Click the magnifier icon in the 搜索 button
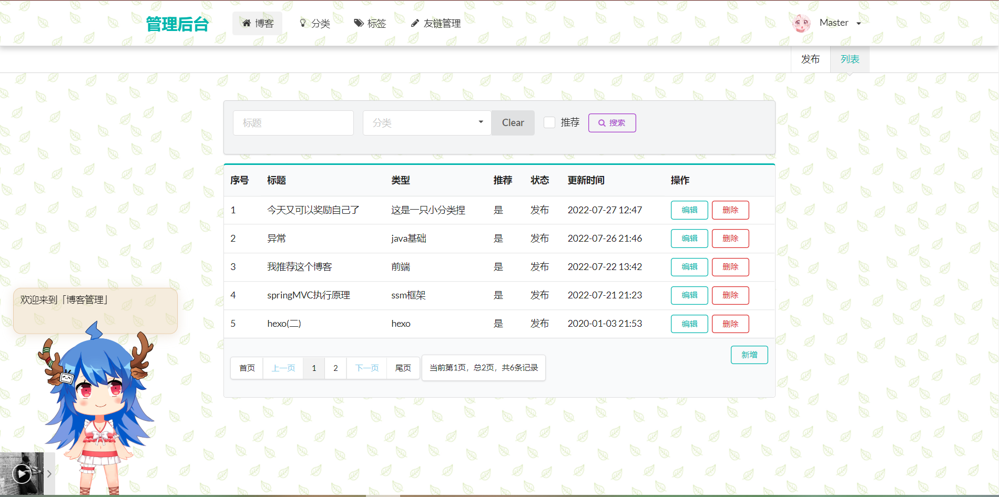999x497 pixels. pos(602,123)
